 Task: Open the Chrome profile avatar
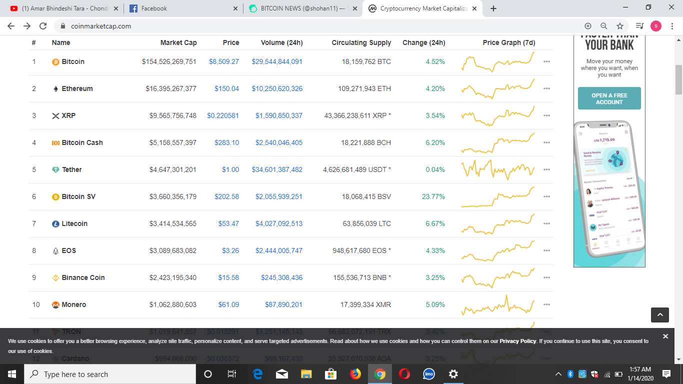(656, 26)
